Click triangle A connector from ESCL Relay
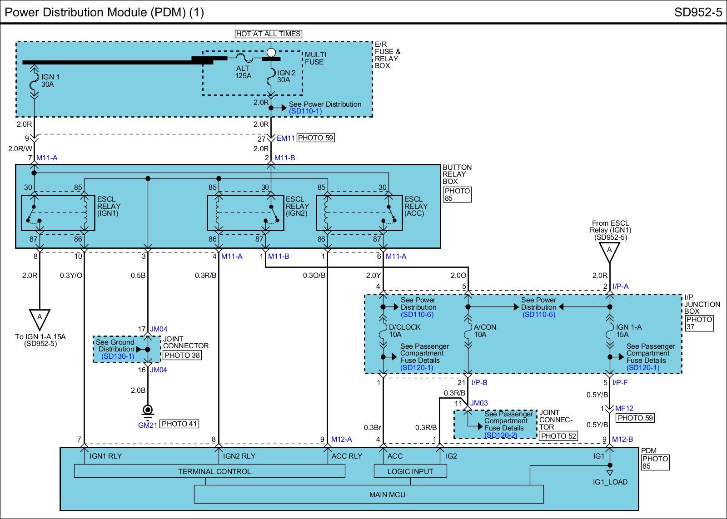 tap(609, 252)
